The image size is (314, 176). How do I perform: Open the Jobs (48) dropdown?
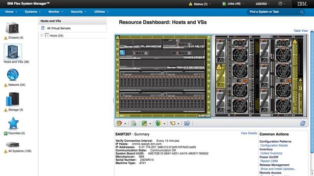pos(243,4)
